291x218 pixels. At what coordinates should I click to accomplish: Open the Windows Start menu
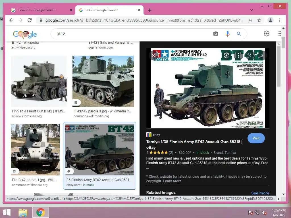7,212
